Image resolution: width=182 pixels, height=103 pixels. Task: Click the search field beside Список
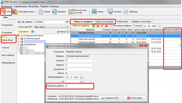[x=54, y=22]
